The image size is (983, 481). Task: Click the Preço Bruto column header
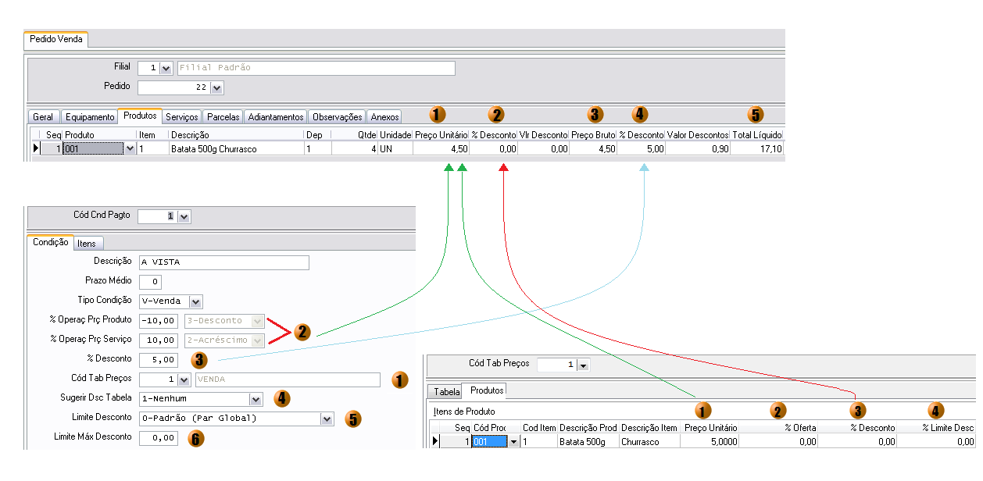click(x=592, y=135)
